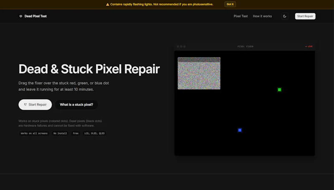Screen dimensions: 334x190
Task: Open What is a stuck pixel?
Action: [76, 105]
